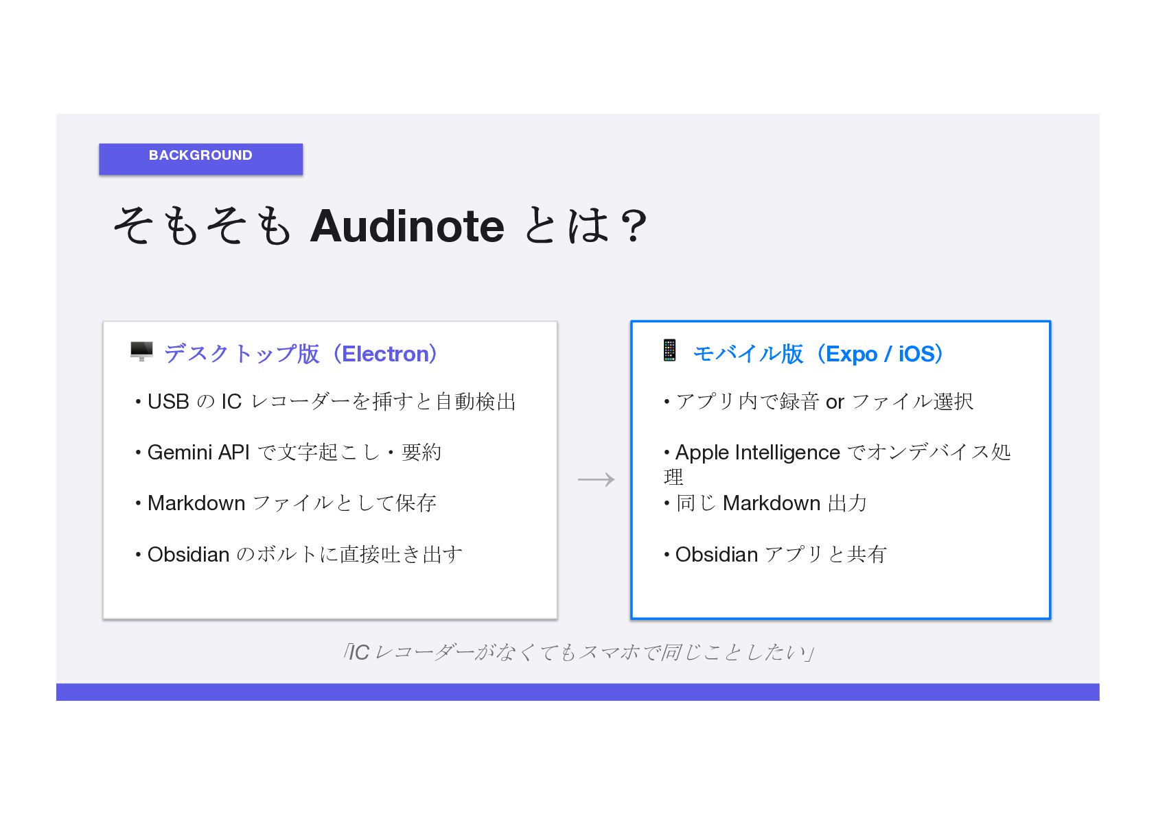The width and height of the screenshot is (1156, 816).
Task: Select bullet 'アプリ内で録音 or ファイル選択'
Action: [x=818, y=402]
